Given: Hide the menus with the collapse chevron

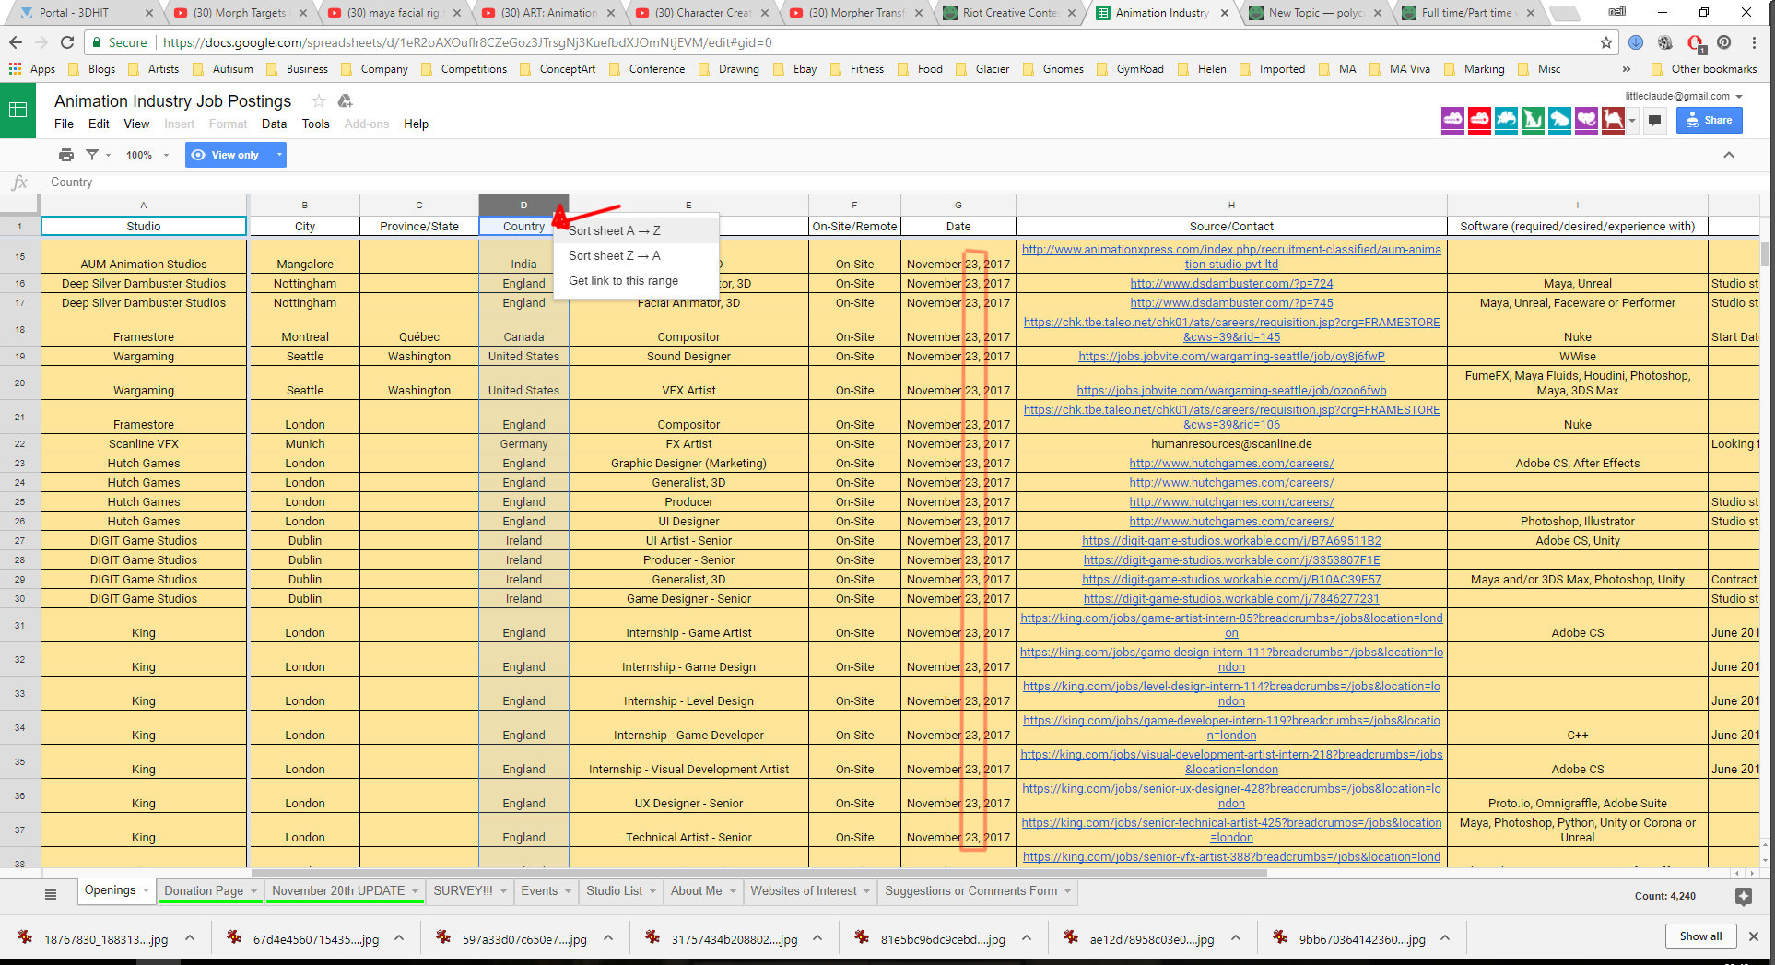Looking at the screenshot, I should (x=1729, y=155).
